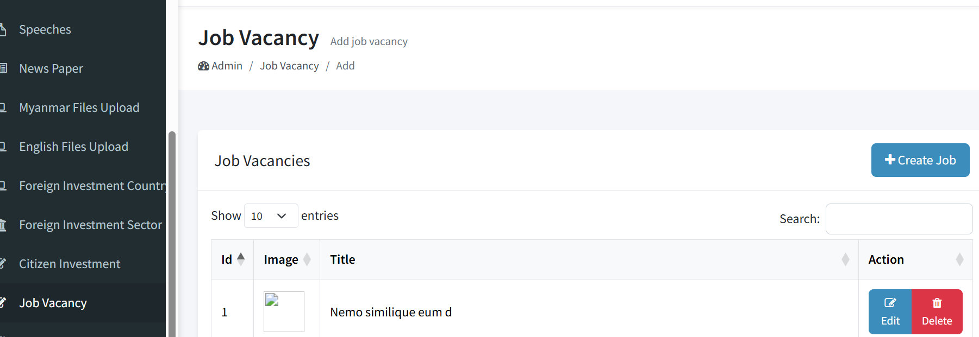979x337 pixels.
Task: Click the Action column sort chevron
Action: (x=959, y=259)
